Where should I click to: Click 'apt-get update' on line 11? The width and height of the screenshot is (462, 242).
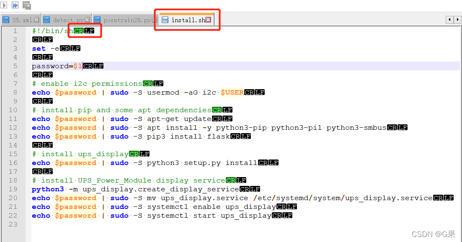[179, 119]
